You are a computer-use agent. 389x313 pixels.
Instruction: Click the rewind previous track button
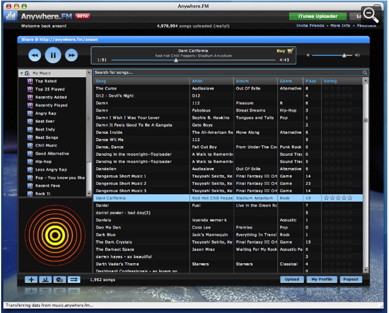(x=35, y=55)
